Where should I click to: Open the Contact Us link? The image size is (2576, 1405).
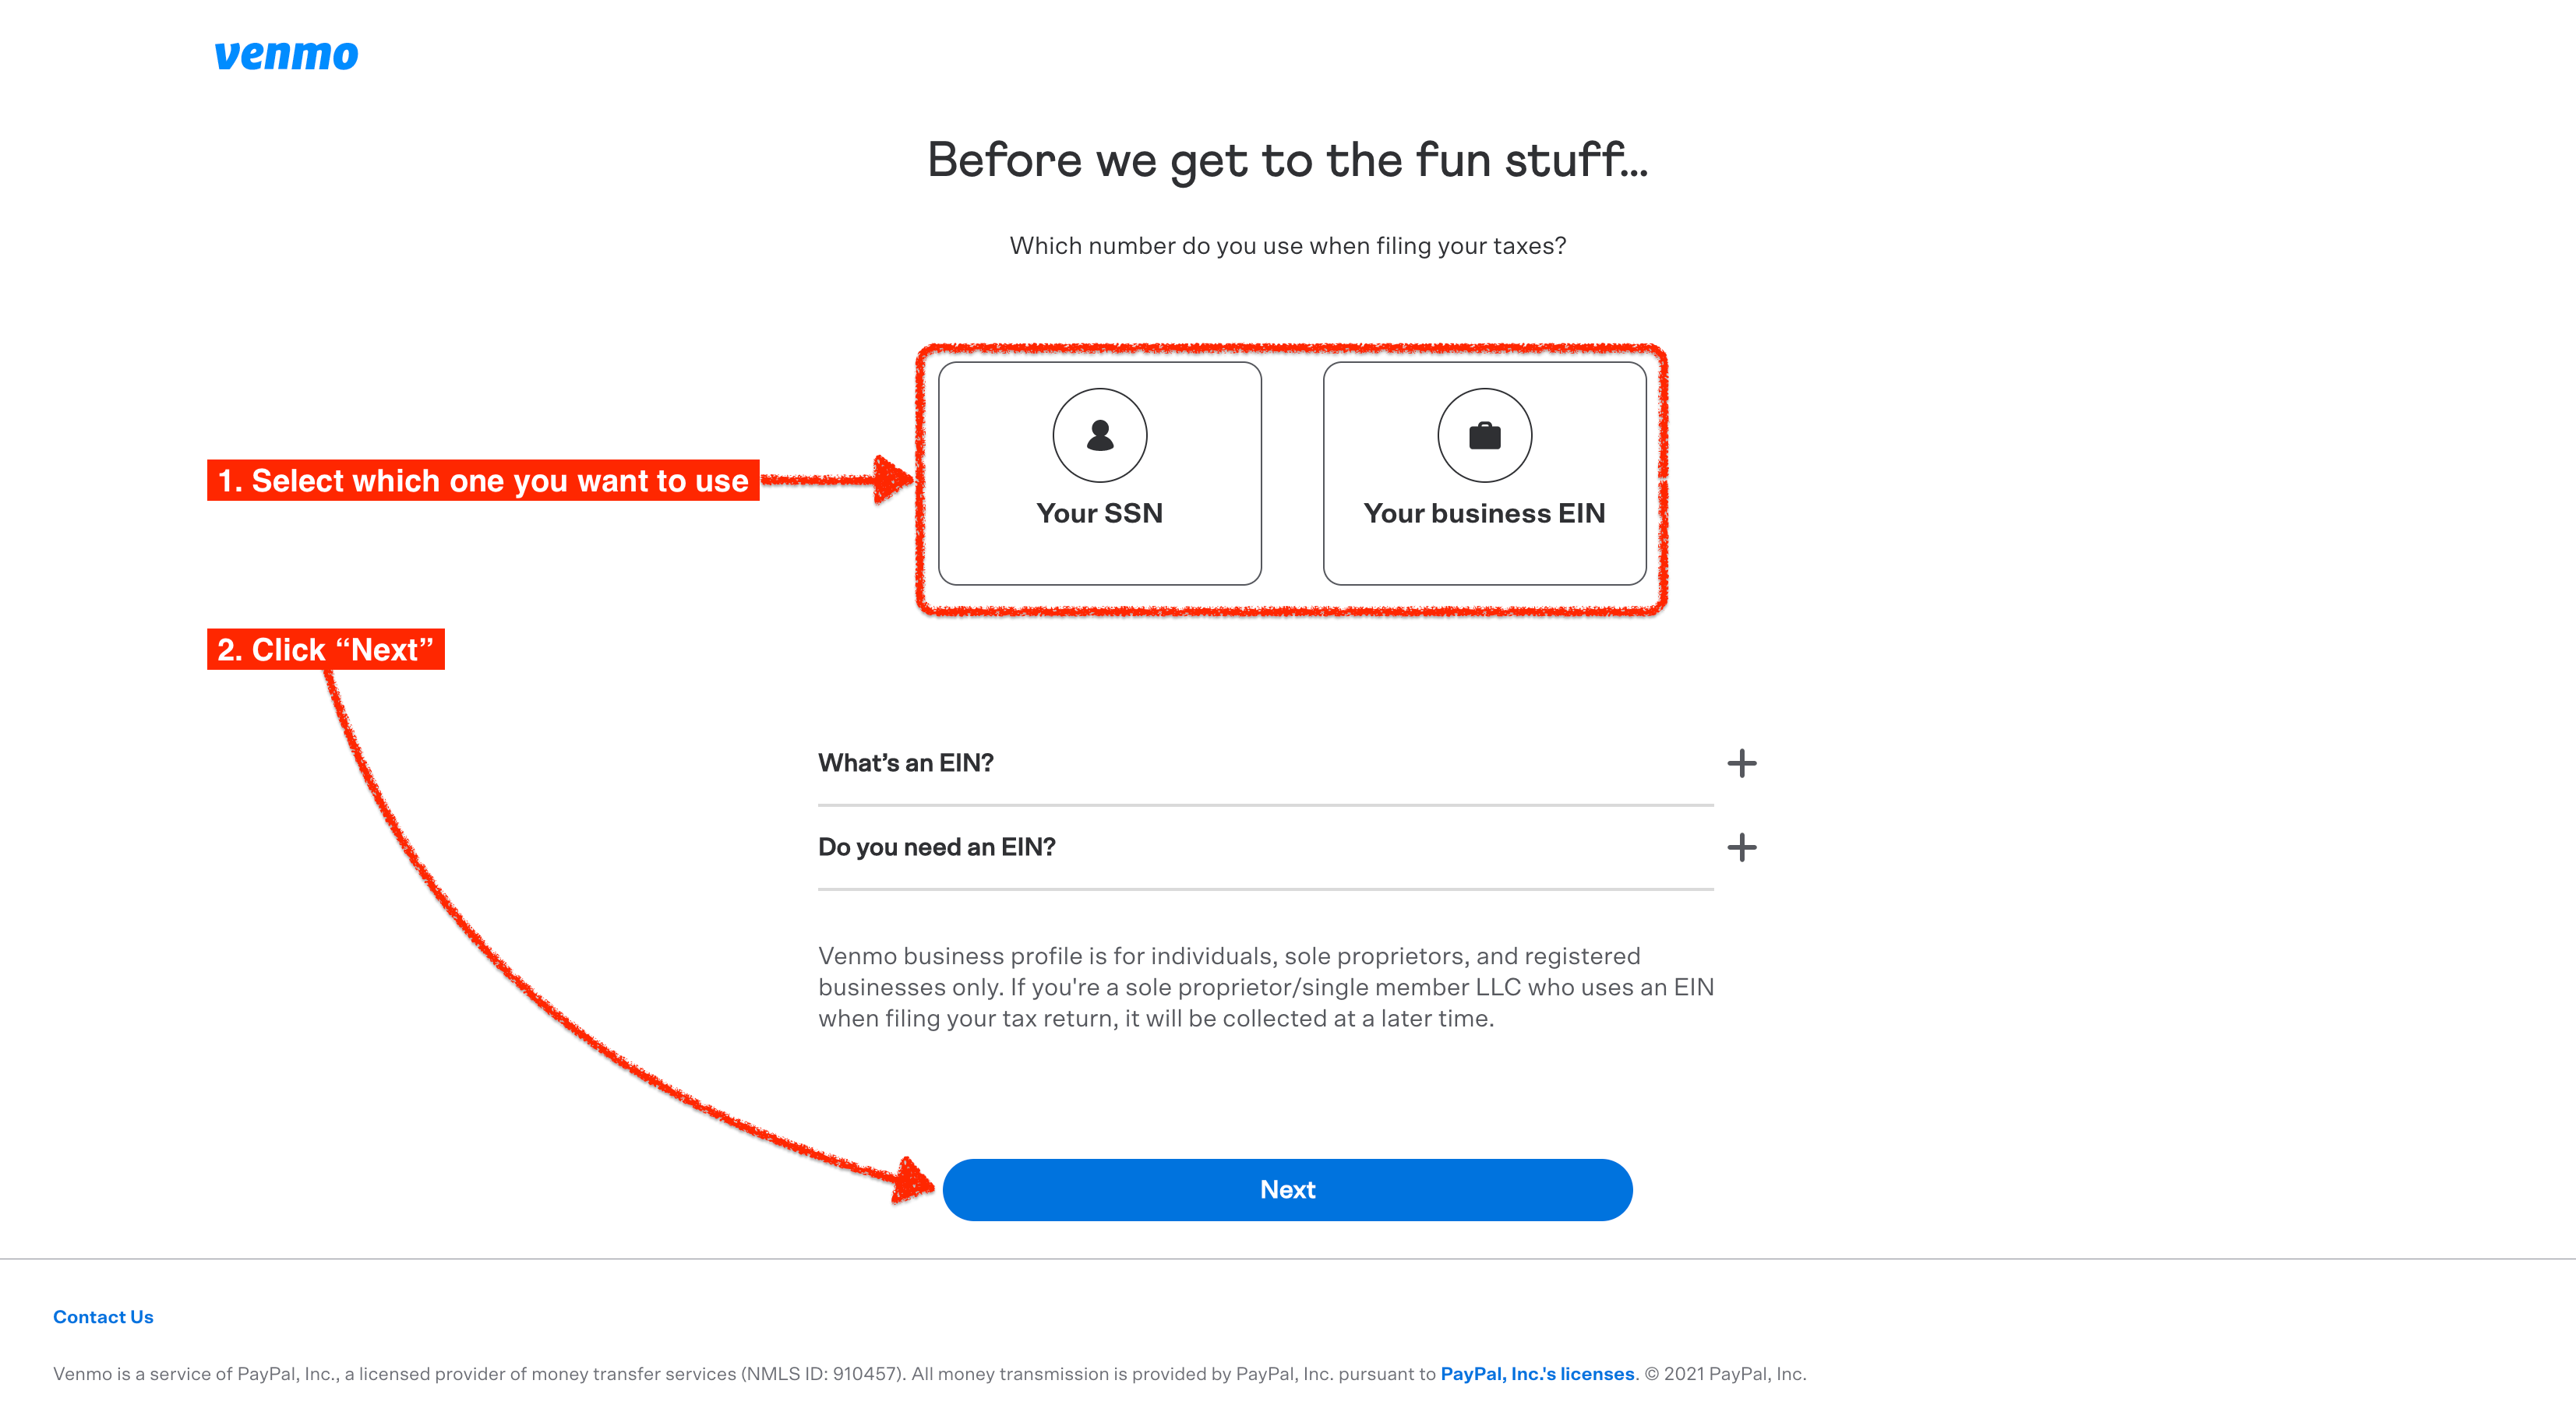pos(103,1317)
